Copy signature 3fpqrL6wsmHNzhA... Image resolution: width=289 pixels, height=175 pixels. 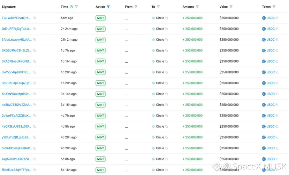[35, 40]
